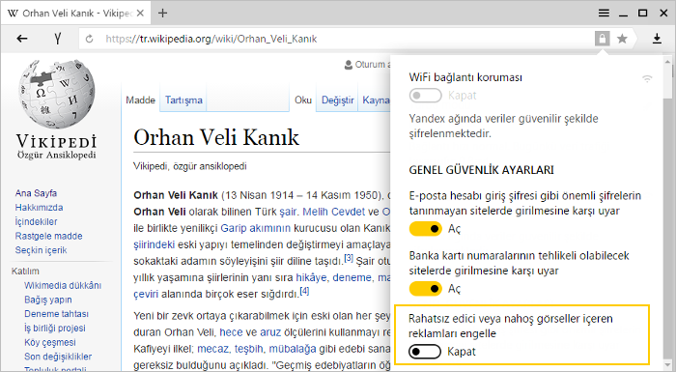Click the padlock protection icon in the address bar

pyautogui.click(x=603, y=39)
